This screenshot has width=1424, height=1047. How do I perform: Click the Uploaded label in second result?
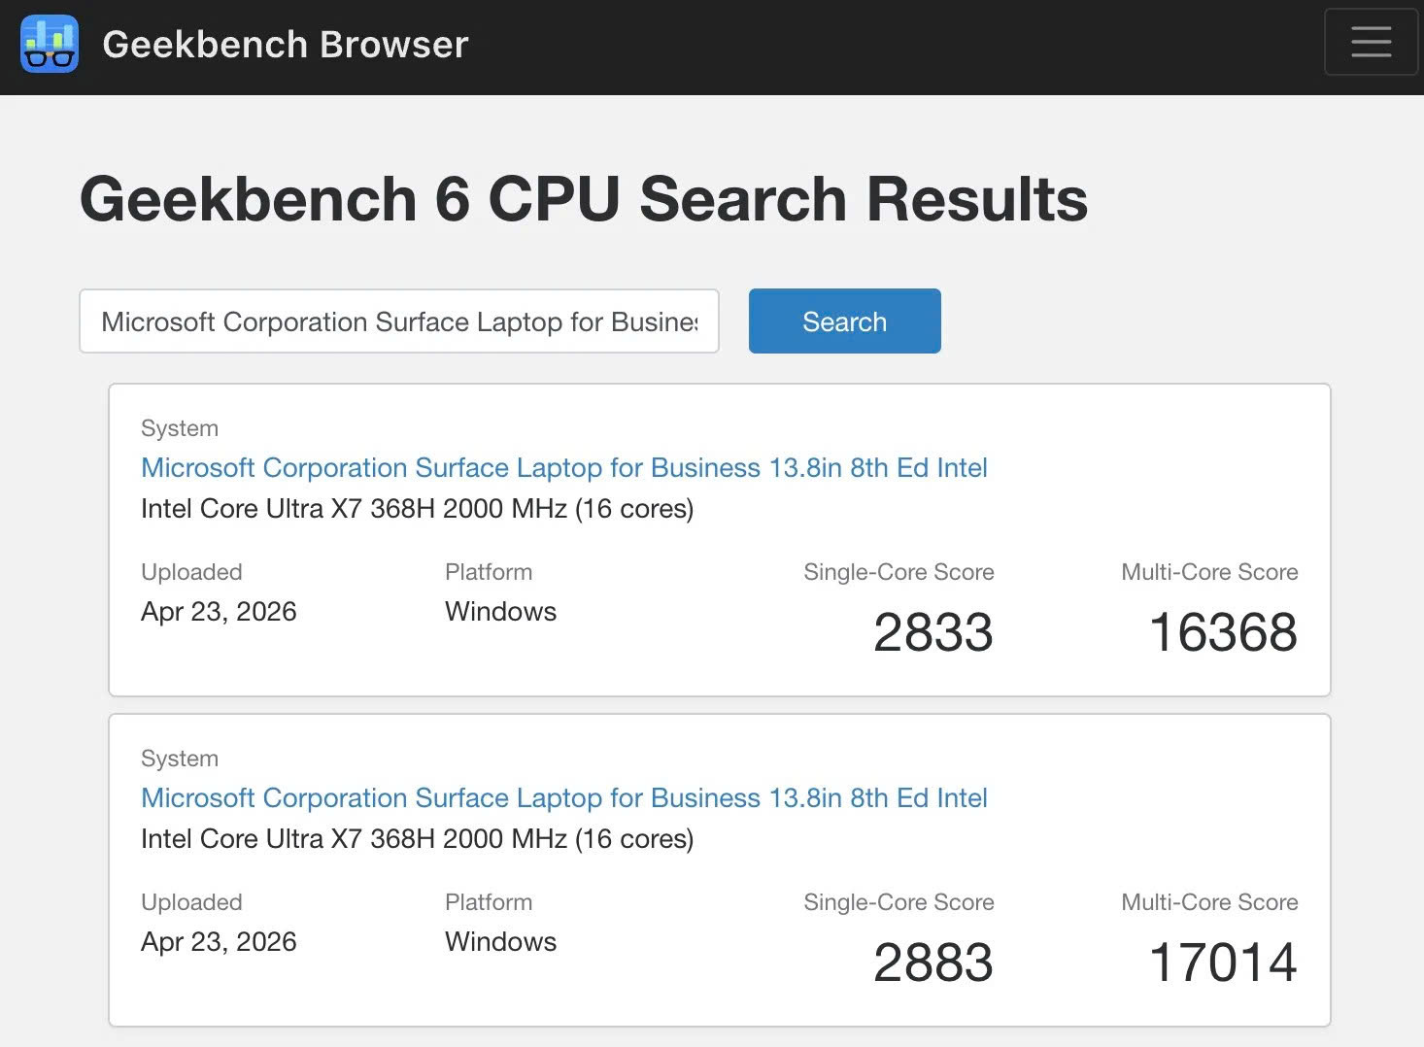click(x=191, y=901)
